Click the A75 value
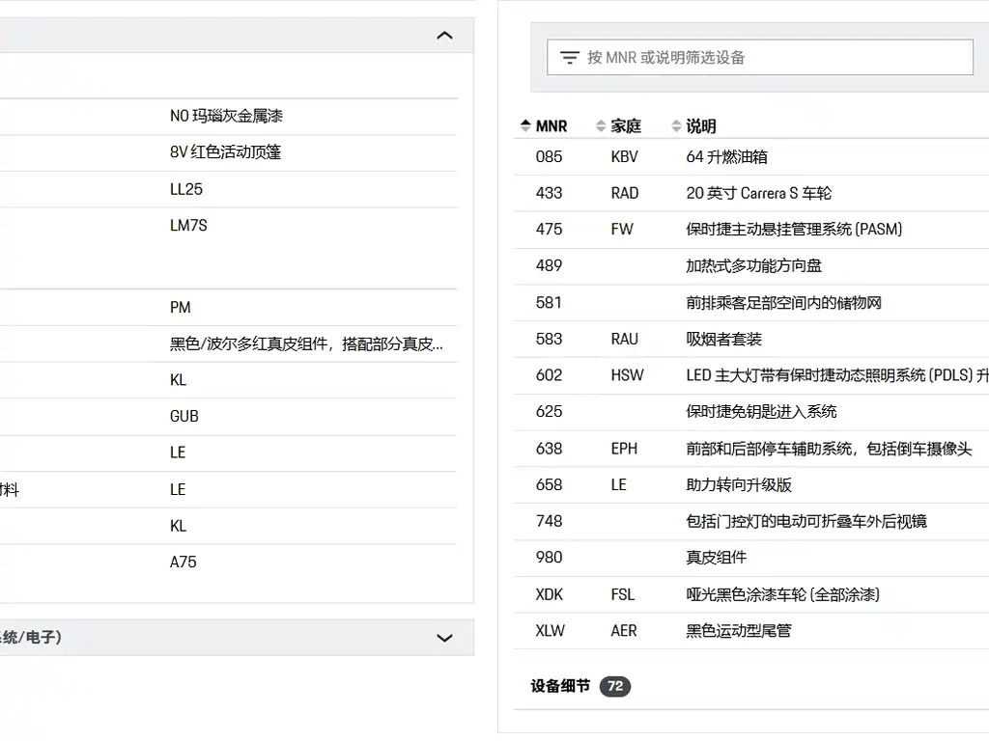This screenshot has height=741, width=989. coord(183,563)
